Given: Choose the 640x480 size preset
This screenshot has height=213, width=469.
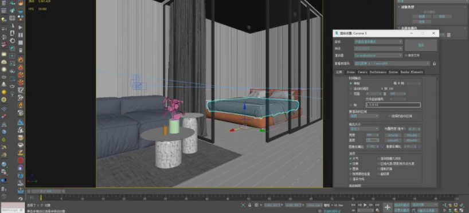Looking at the screenshot, I should (x=393, y=140).
